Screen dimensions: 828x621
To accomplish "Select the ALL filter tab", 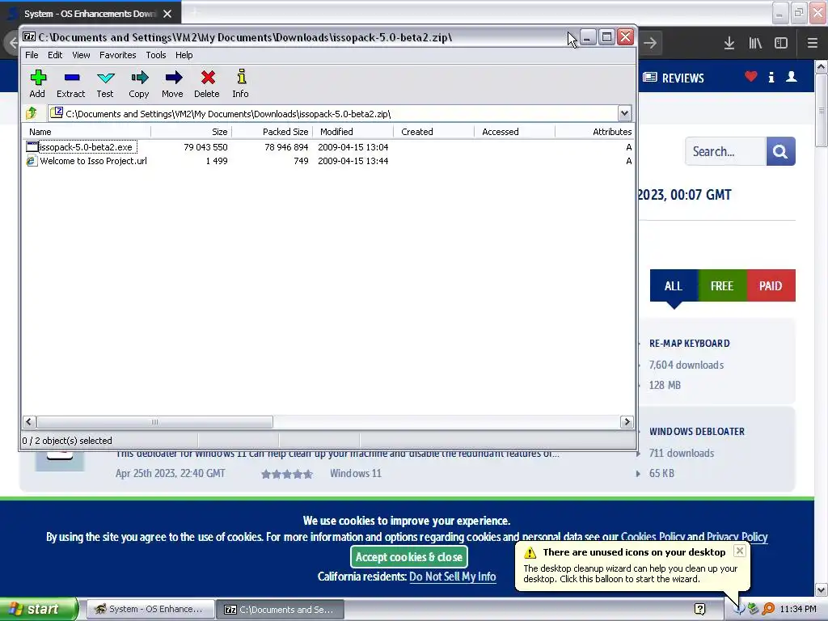I will [674, 285].
